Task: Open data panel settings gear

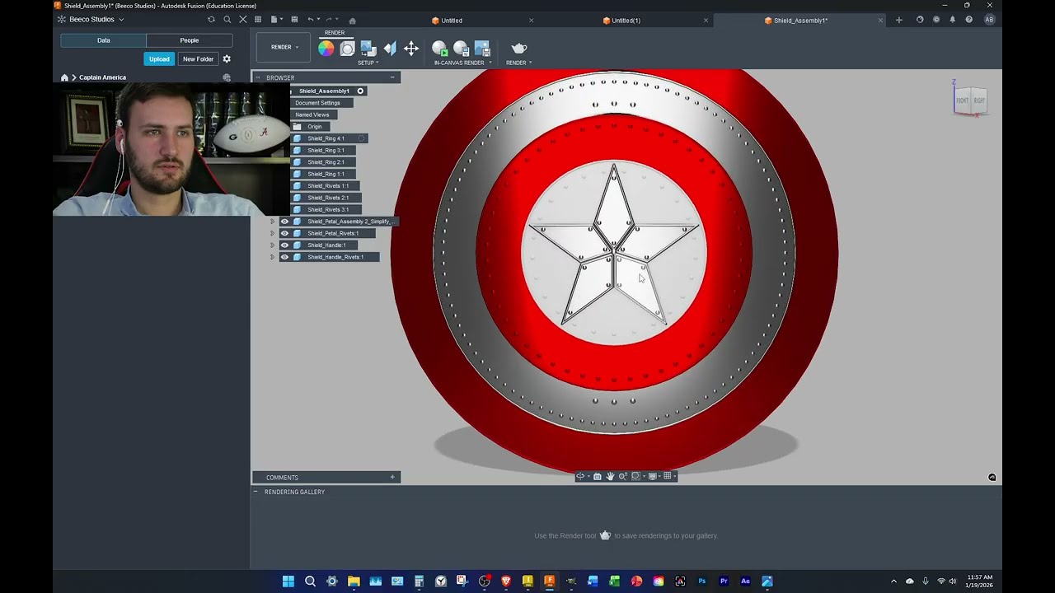Action: [x=227, y=59]
